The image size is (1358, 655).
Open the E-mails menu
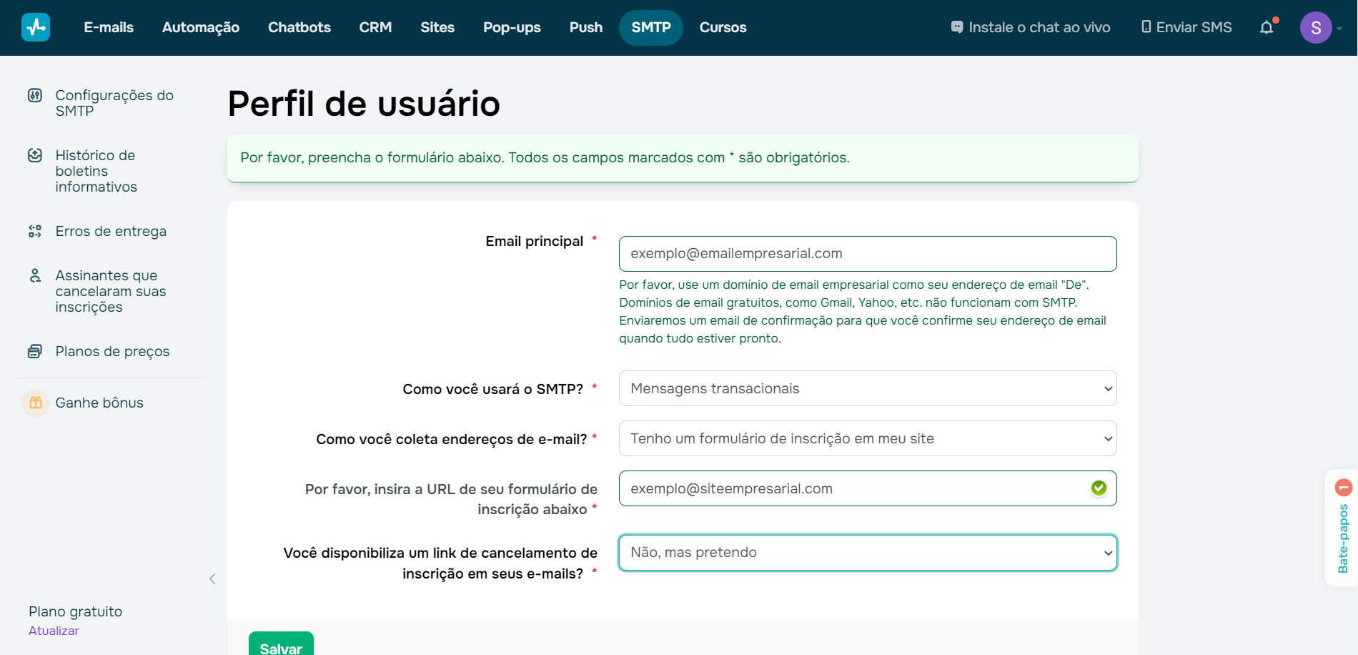pos(109,27)
